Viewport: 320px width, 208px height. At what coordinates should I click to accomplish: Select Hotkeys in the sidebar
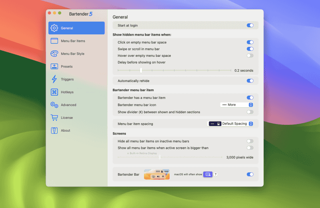[x=76, y=92]
